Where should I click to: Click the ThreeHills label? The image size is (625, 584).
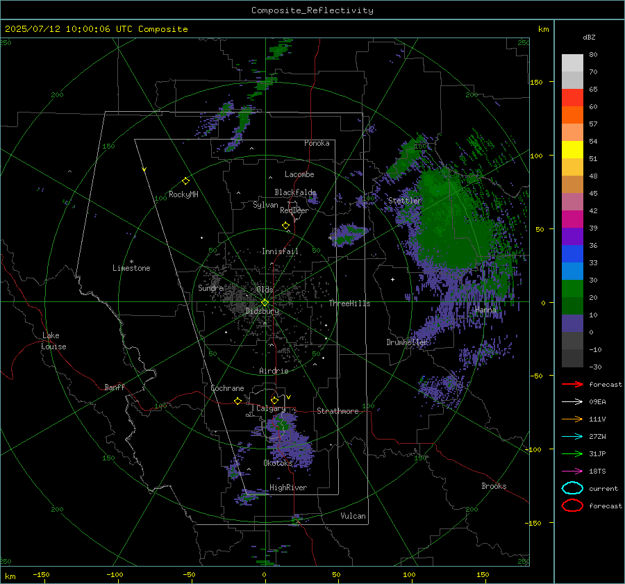pos(349,303)
